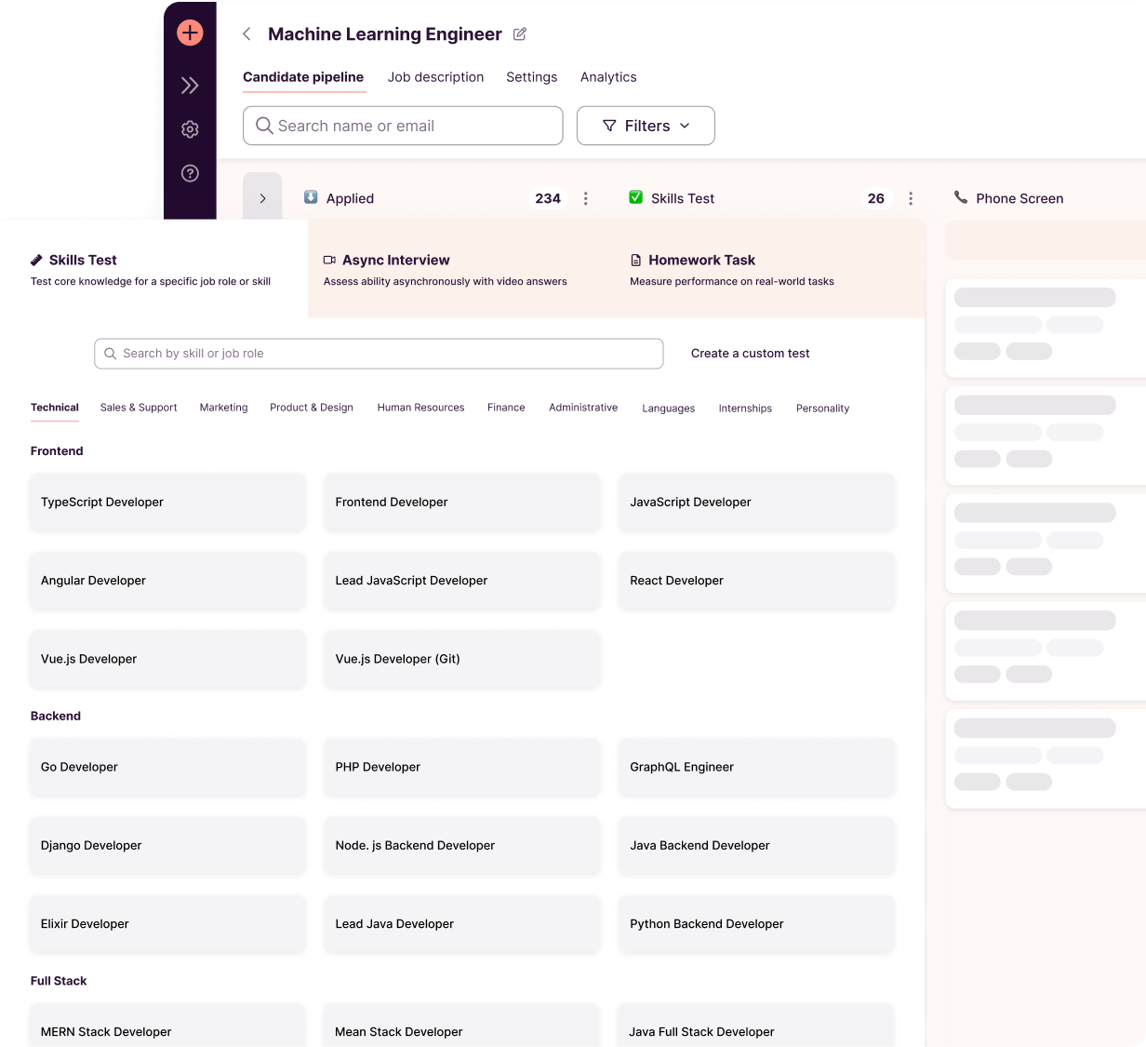Click edit pencil next to job title
This screenshot has height=1047, width=1146.
coord(520,34)
